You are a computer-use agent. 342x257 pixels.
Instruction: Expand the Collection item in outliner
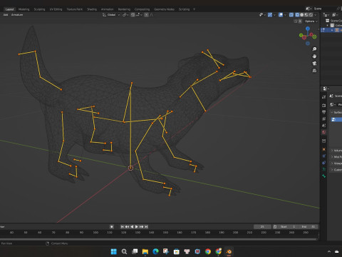(328, 26)
